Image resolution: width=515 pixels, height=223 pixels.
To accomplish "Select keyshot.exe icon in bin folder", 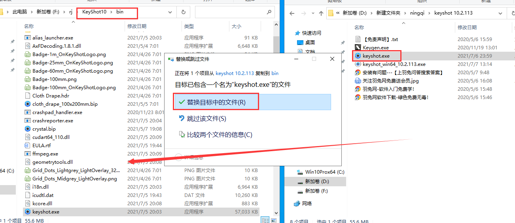I will click(28, 212).
